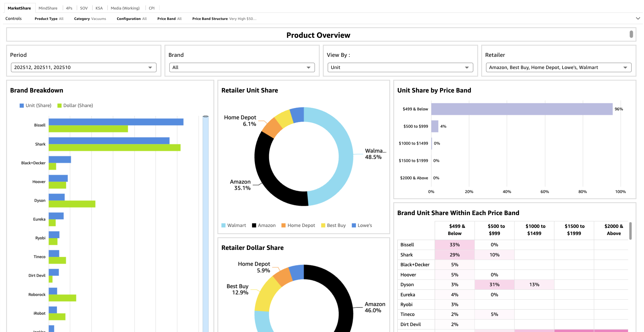
Task: Open the Retailer dropdown
Action: [559, 68]
